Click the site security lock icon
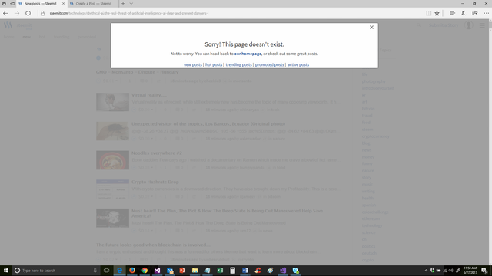Viewport: 492px width, 276px height. (43, 13)
